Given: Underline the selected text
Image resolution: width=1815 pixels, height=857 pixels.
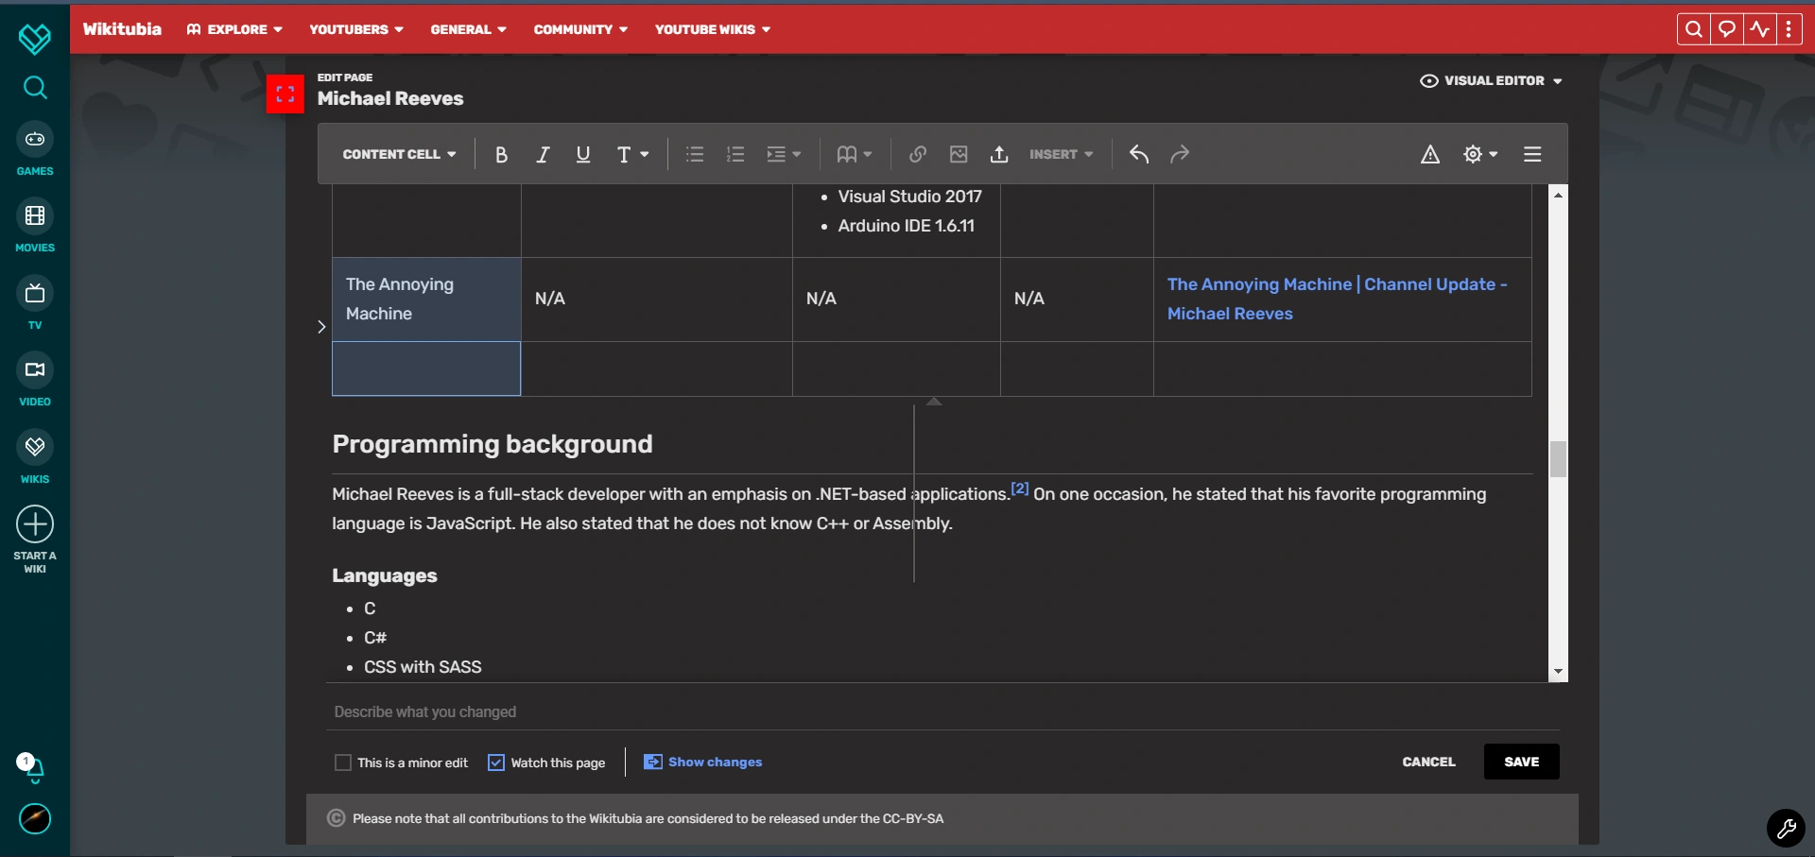Looking at the screenshot, I should pos(582,154).
